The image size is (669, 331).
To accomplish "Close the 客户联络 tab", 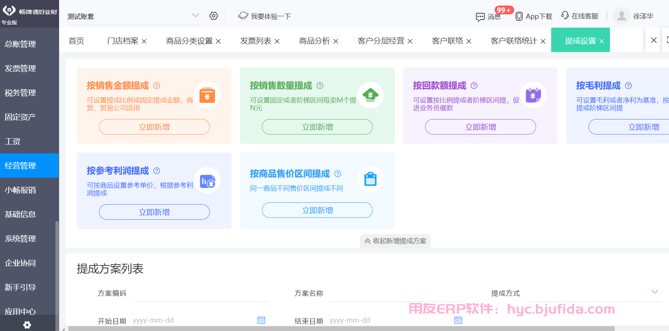I will pyautogui.click(x=469, y=41).
